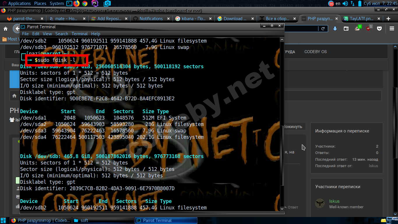Switch to the soft window in taskbar

click(84, 220)
